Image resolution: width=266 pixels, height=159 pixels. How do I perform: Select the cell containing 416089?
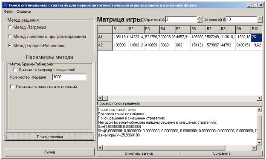[152, 46]
